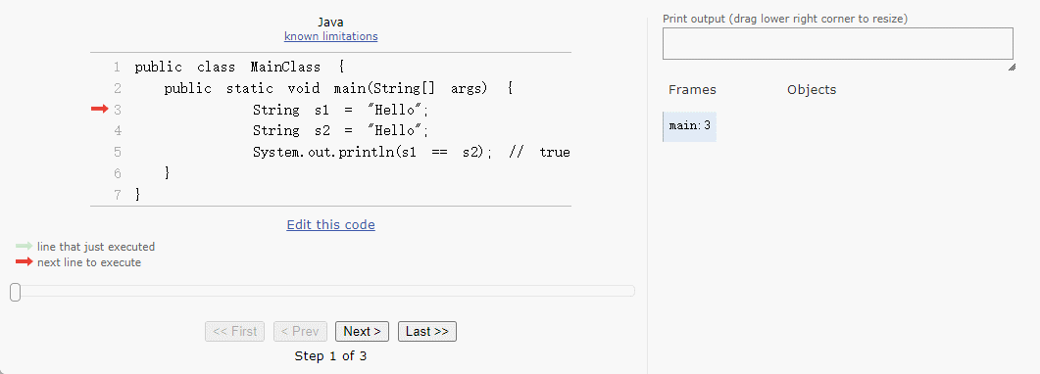The height and width of the screenshot is (374, 1040).
Task: Click the << First button
Action: 235,332
